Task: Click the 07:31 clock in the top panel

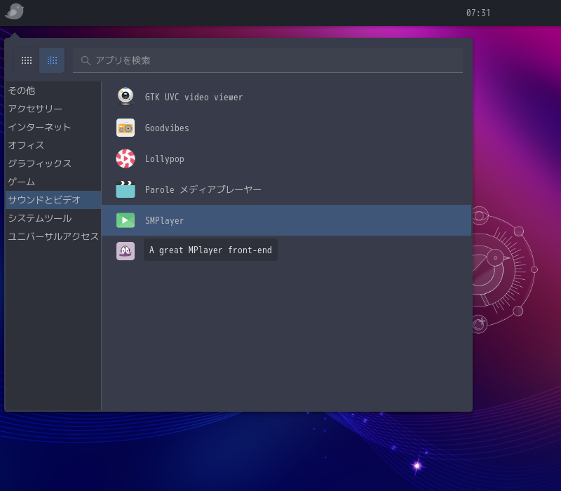Action: 478,13
